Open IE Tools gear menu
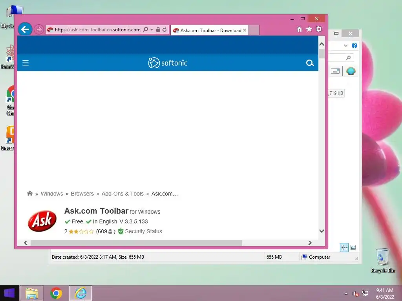402x301 pixels. point(319,29)
